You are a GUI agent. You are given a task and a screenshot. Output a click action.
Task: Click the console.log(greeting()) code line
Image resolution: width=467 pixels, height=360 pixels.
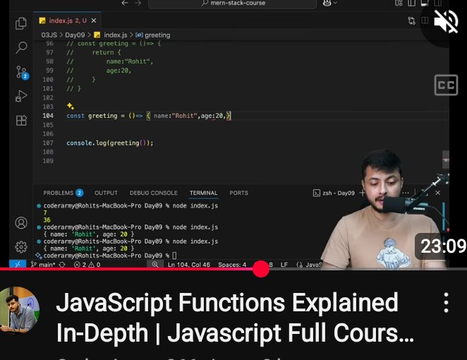[x=109, y=143]
